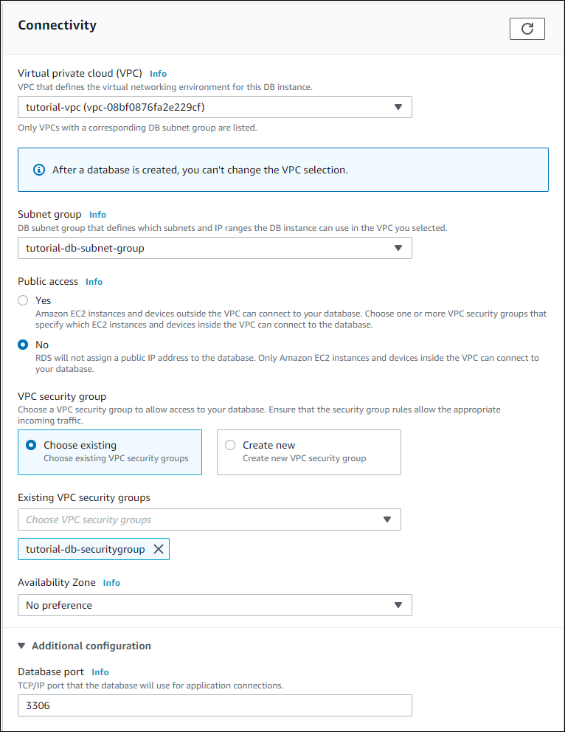
Task: Choose existing VPC security group option
Action: (31, 445)
